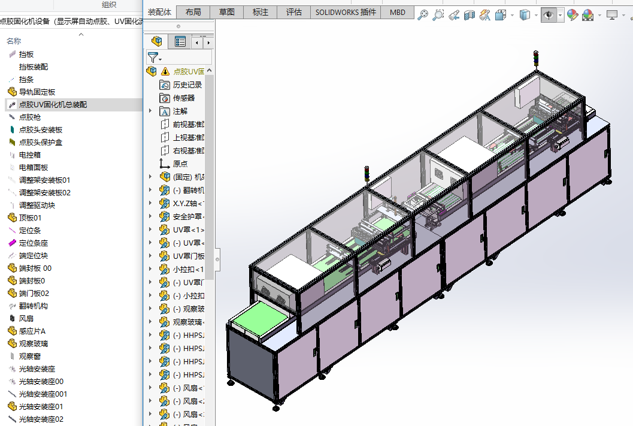Click the panel collapse handle beside the tree
The image size is (633, 426).
coord(217,259)
